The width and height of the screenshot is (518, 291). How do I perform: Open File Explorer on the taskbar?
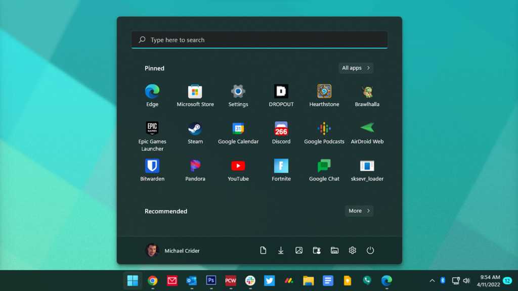pyautogui.click(x=308, y=280)
